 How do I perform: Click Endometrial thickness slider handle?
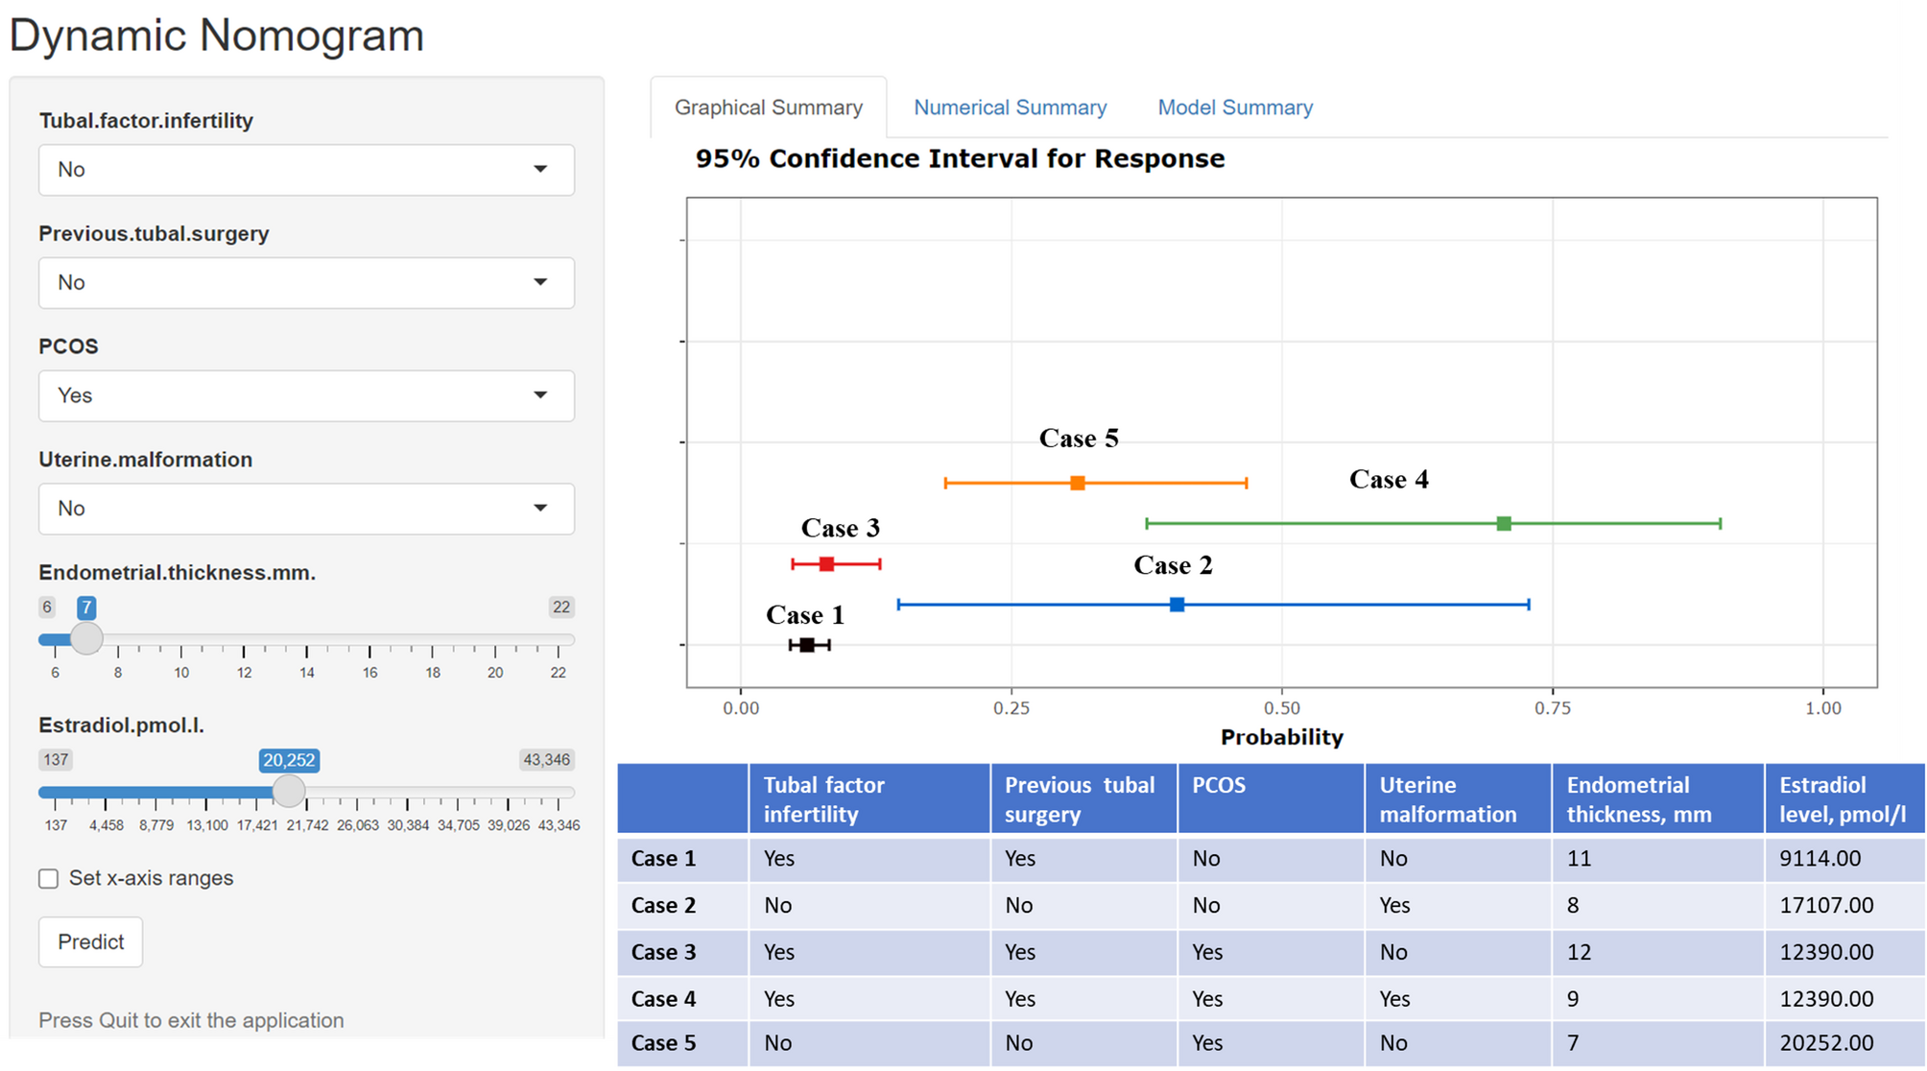[86, 638]
